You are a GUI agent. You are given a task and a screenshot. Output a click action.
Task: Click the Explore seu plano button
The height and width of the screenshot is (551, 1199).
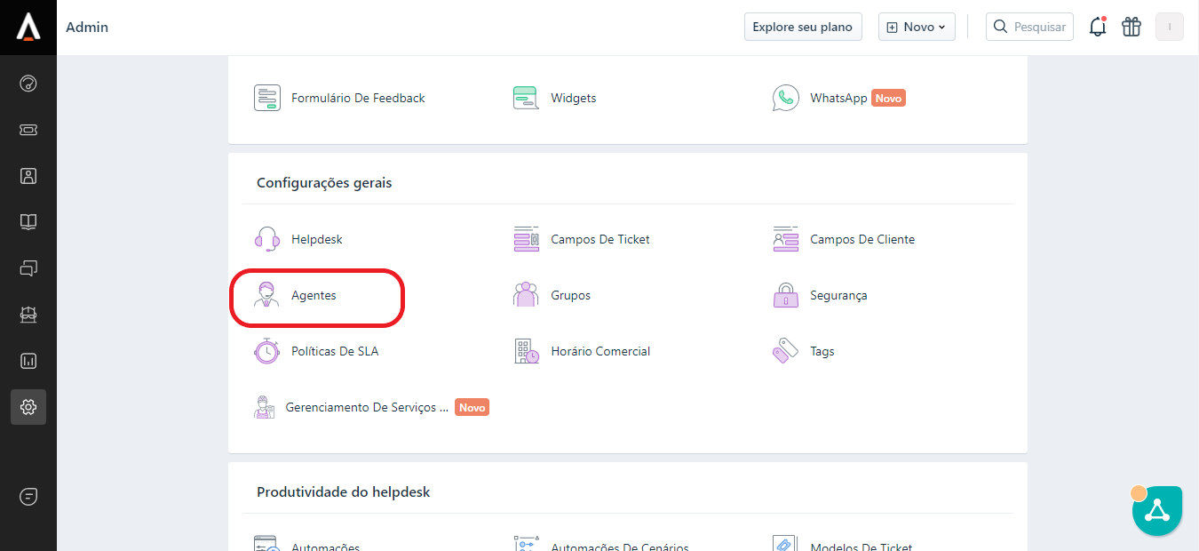click(x=802, y=27)
